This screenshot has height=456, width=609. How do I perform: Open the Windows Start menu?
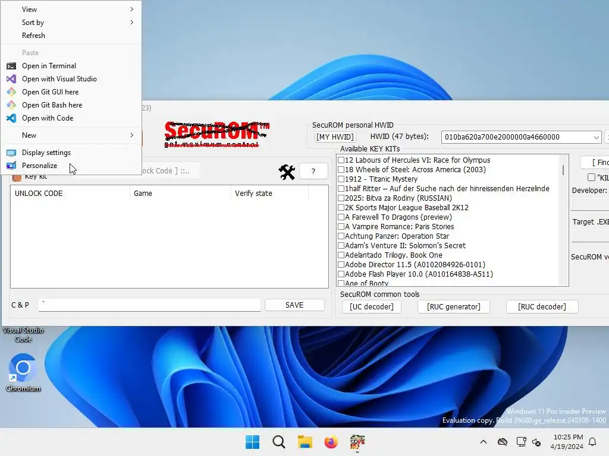(252, 442)
